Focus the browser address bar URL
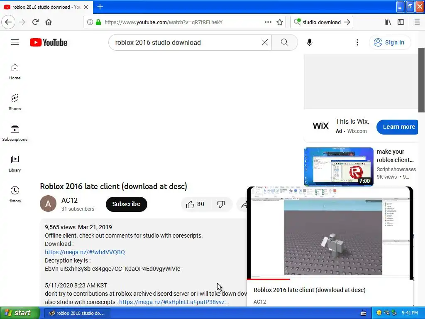Viewport: 425px width, 319px height. (164, 22)
